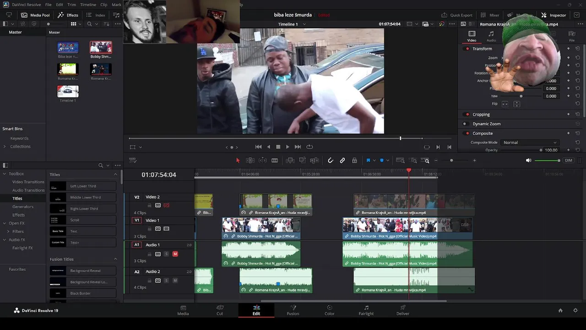
Task: Expand the Open FX tree
Action: (5, 223)
